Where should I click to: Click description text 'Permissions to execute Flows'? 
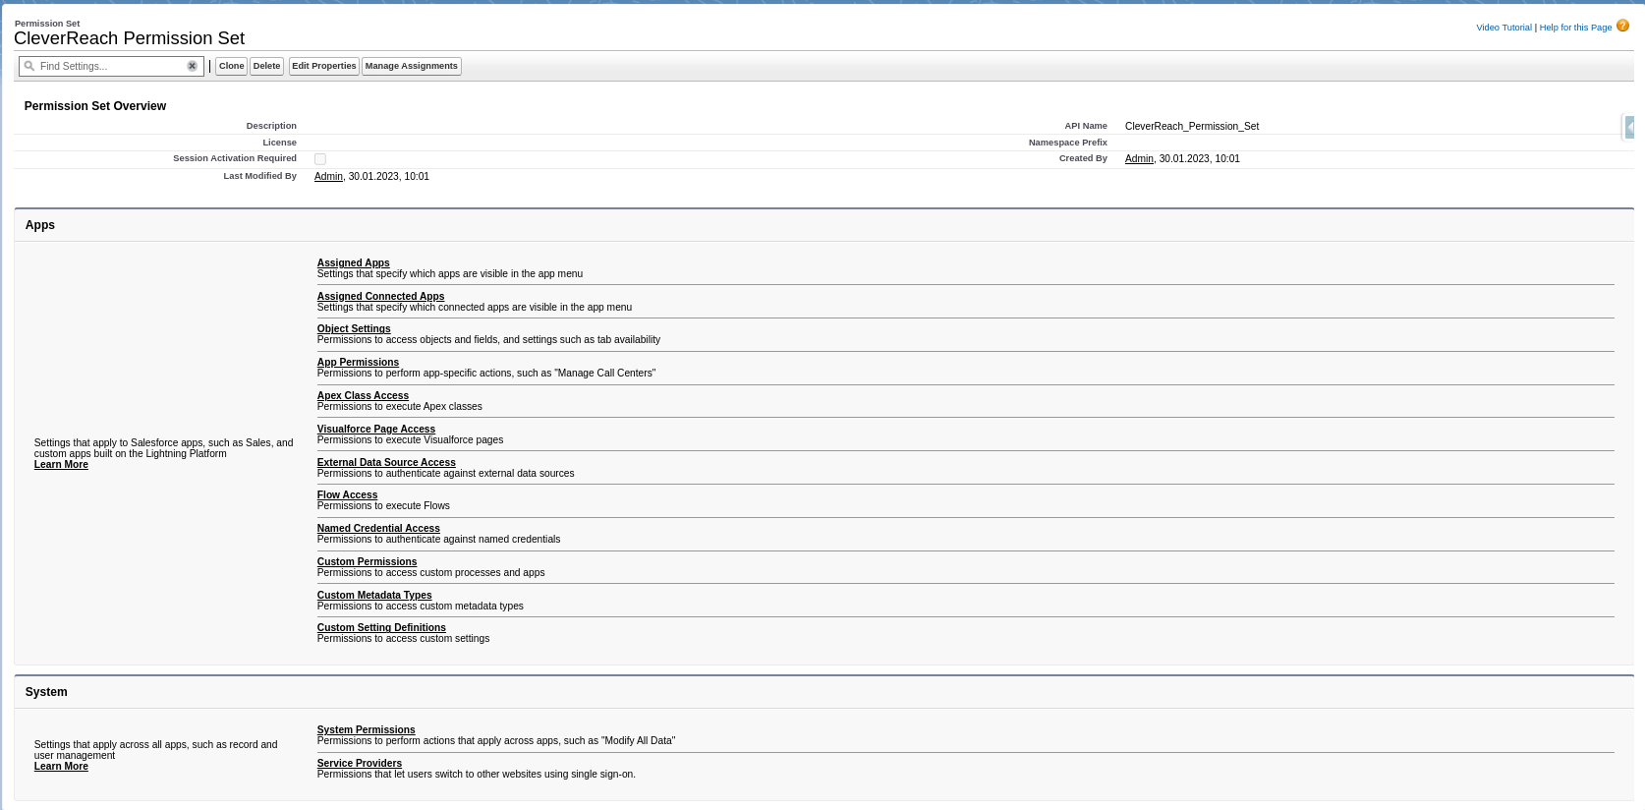(x=383, y=506)
